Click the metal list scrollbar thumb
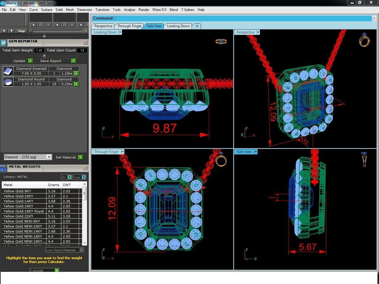 coord(85,193)
